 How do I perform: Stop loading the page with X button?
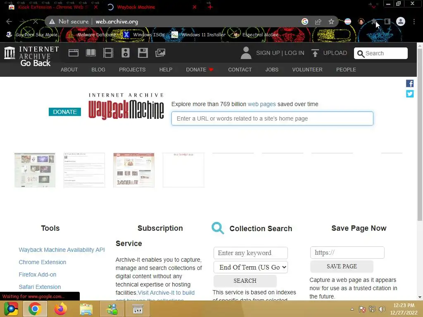(x=36, y=21)
